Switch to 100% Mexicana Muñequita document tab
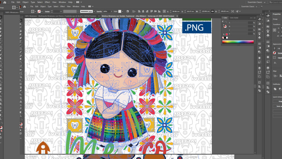 (x=60, y=16)
